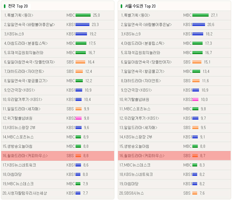The image size is (233, 200).
Task: Click '11.일일드라마<세자매>' program name
Action: click(x=22, y=109)
